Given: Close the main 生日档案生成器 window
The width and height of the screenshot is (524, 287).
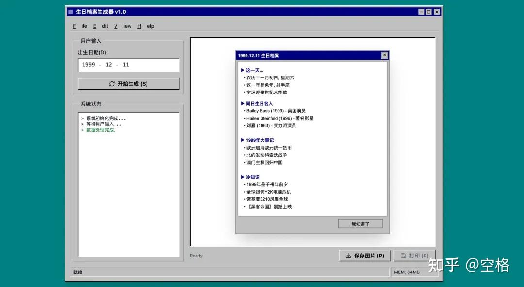Looking at the screenshot, I should click(x=437, y=12).
